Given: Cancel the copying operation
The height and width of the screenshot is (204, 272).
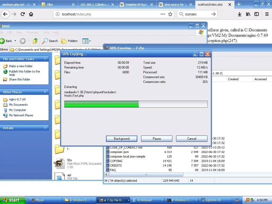Looking at the screenshot, I should tap(192, 139).
